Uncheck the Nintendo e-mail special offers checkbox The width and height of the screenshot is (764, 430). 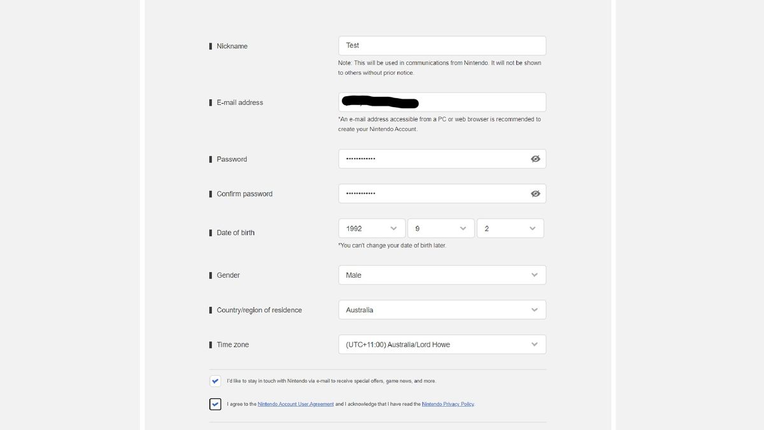point(215,380)
